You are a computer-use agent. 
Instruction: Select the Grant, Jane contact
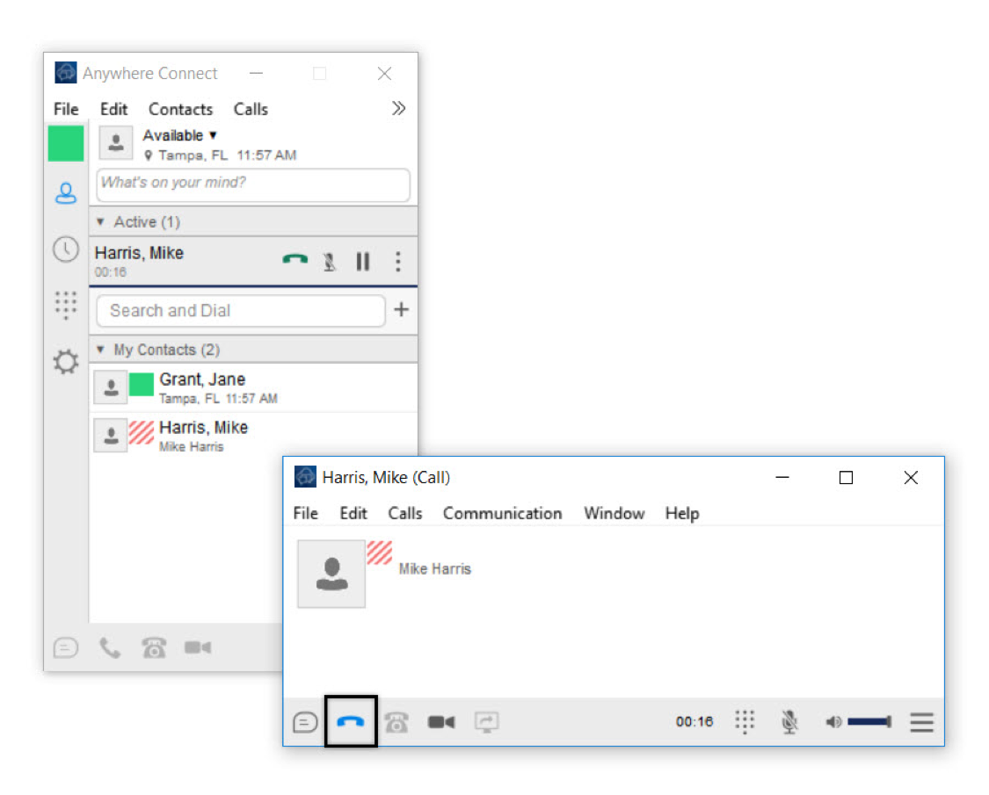tap(253, 387)
